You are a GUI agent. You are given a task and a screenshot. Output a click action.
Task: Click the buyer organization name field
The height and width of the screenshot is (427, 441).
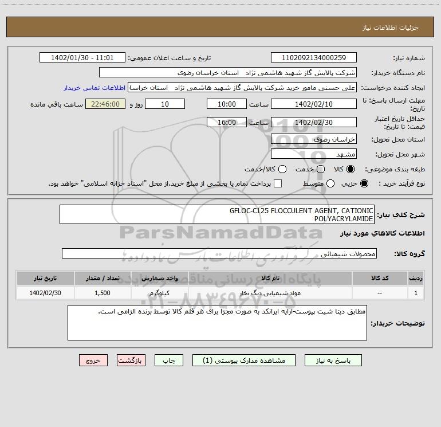228,72
